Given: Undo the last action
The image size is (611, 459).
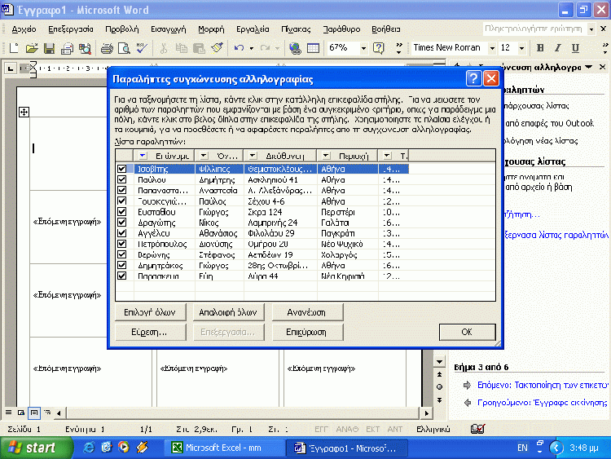Looking at the screenshot, I should click(239, 48).
